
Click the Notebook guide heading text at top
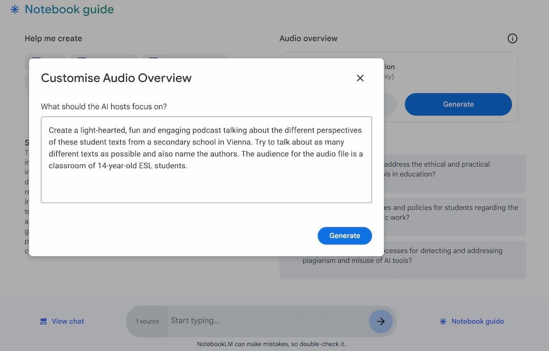[69, 10]
